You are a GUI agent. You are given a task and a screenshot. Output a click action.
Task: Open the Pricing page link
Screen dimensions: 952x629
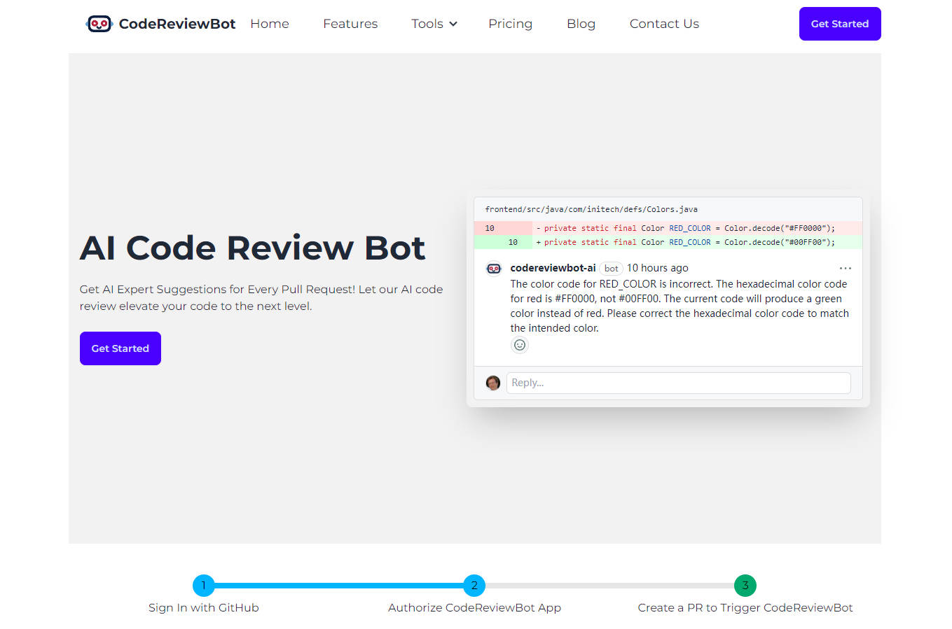coord(510,24)
